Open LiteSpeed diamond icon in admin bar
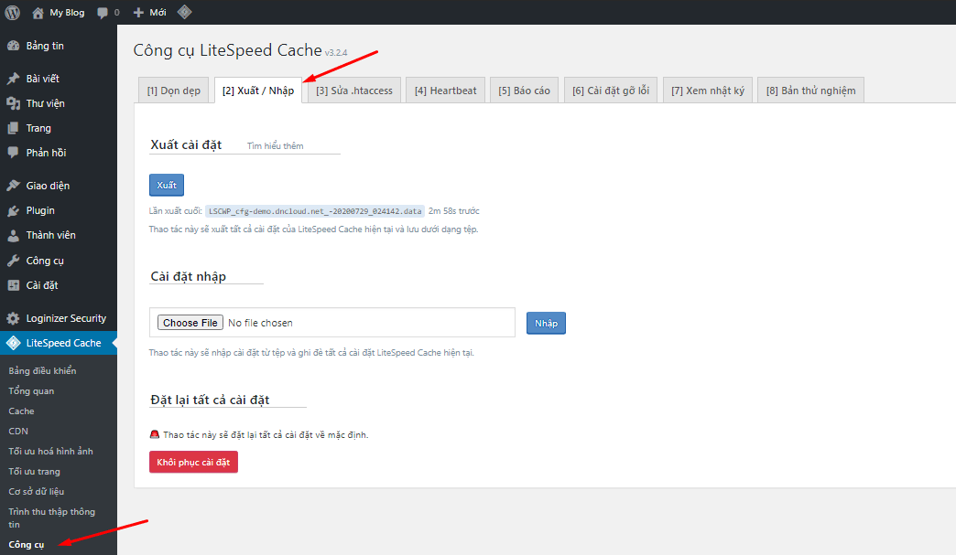 (185, 12)
